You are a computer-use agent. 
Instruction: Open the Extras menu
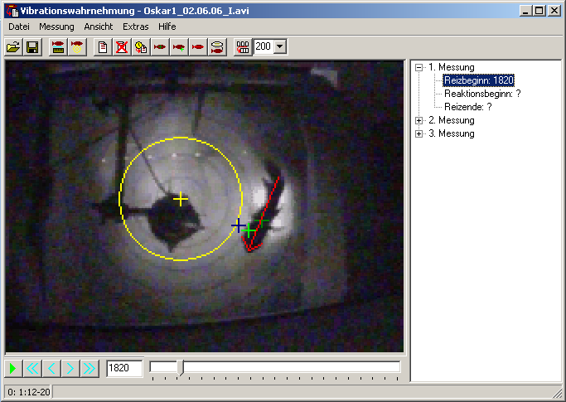coord(136,27)
